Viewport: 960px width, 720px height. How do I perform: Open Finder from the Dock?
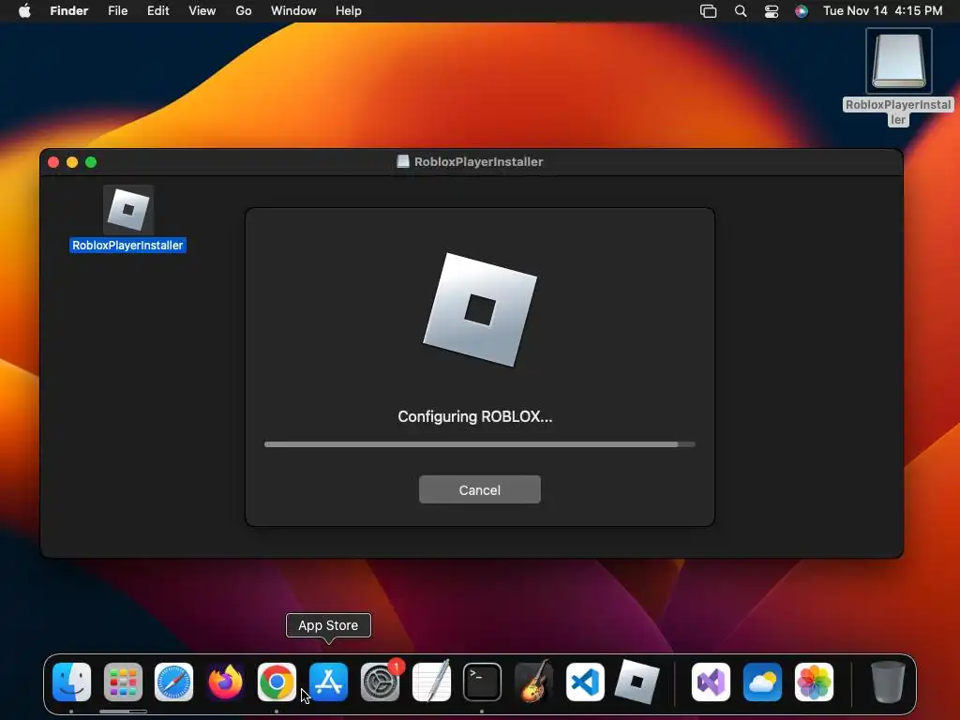point(71,682)
